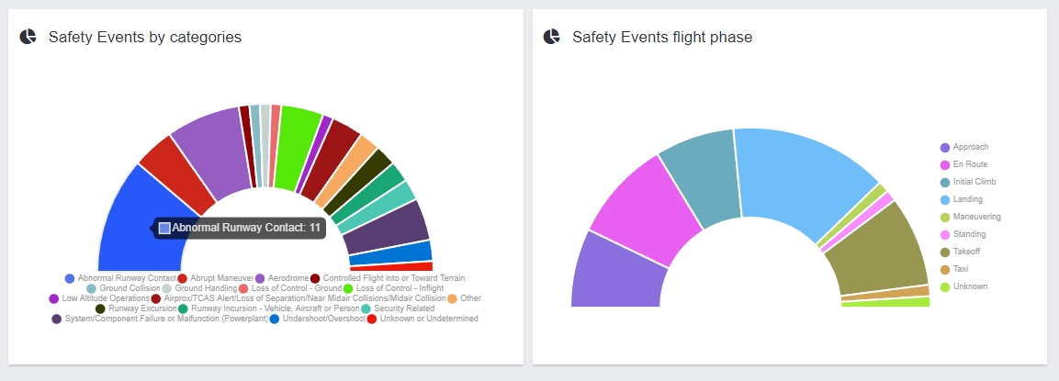Click the magenta En Route chart segment
1059x381 pixels.
click(x=643, y=207)
